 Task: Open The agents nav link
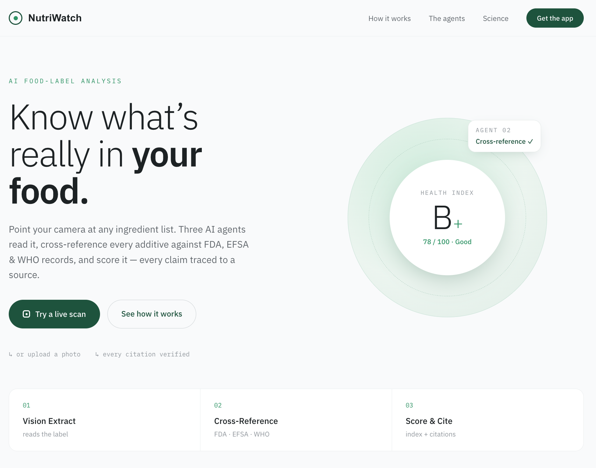447,19
